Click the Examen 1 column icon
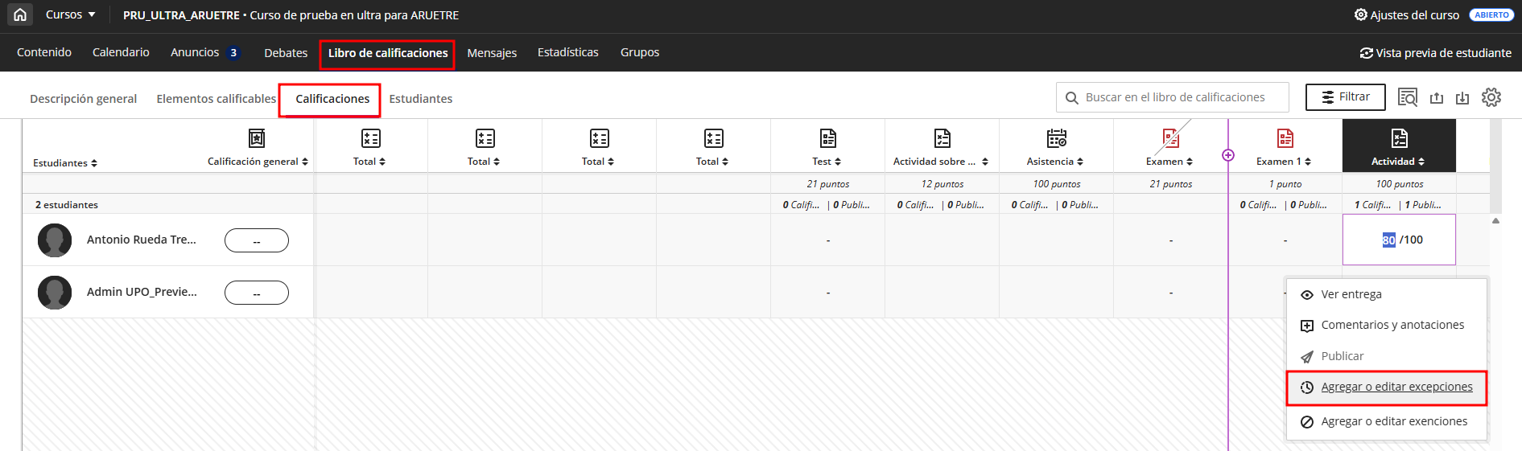This screenshot has height=451, width=1522. pyautogui.click(x=1285, y=138)
